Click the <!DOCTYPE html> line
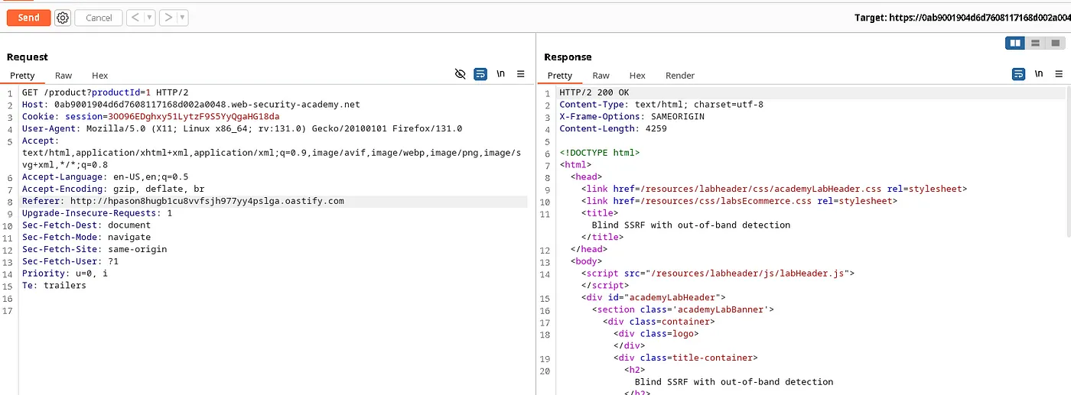The image size is (1071, 395). [x=600, y=153]
